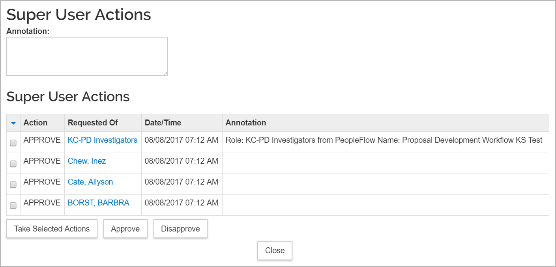The width and height of the screenshot is (556, 267).
Task: Tick the BORST, BARBRA row checkbox
Action: coord(13,205)
